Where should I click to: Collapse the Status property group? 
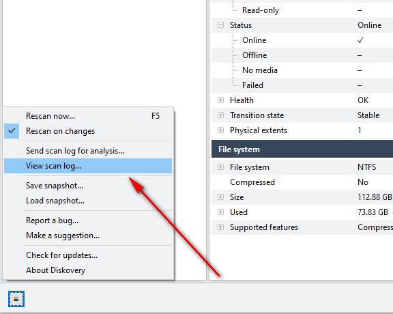tap(220, 25)
